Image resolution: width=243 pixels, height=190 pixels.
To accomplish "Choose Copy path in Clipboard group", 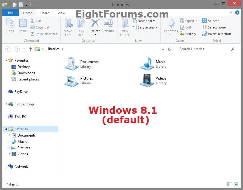I will coord(41,27).
